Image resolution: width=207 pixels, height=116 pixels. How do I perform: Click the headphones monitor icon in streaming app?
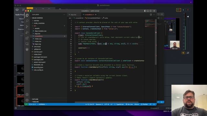(x=188, y=53)
